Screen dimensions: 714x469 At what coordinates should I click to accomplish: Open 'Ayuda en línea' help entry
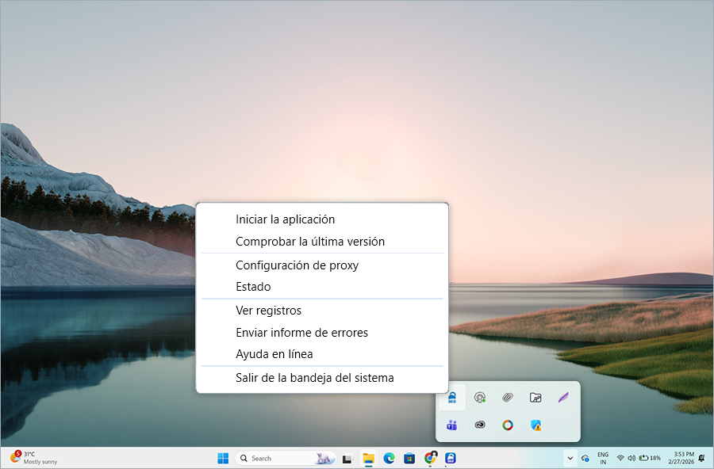coord(274,354)
